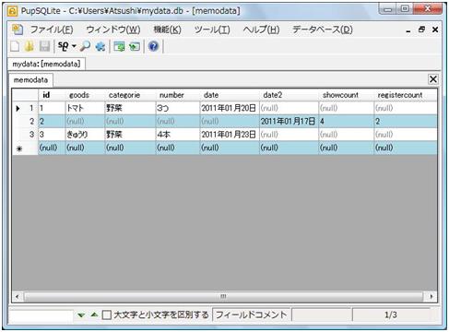Select the 2011年01月20日 date cell

[230, 108]
